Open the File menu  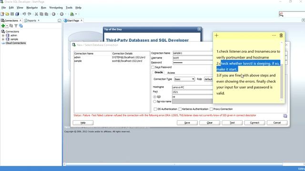(x=3, y=8)
